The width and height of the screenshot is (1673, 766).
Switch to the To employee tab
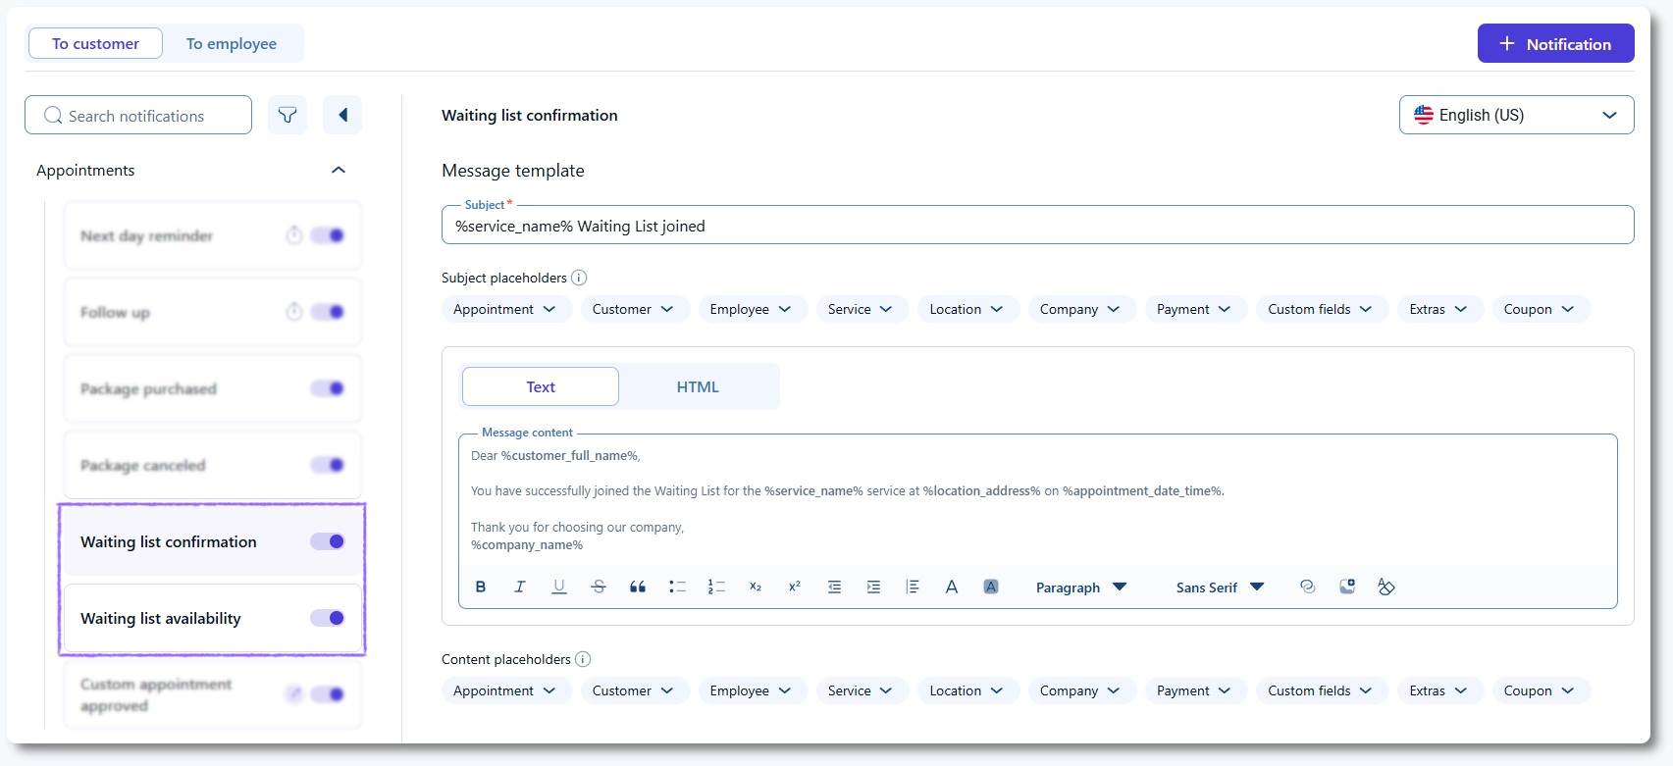(232, 43)
